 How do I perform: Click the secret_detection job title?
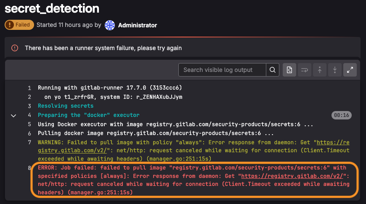(52, 9)
